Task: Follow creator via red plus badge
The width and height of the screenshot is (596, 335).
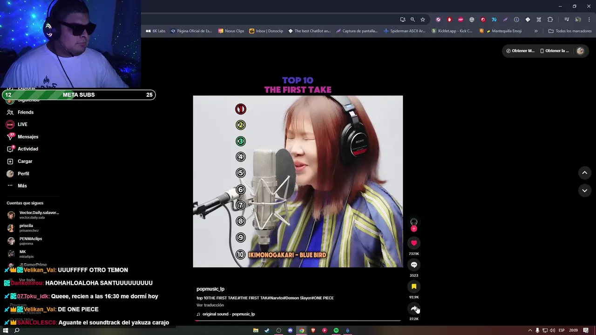Action: pyautogui.click(x=414, y=228)
